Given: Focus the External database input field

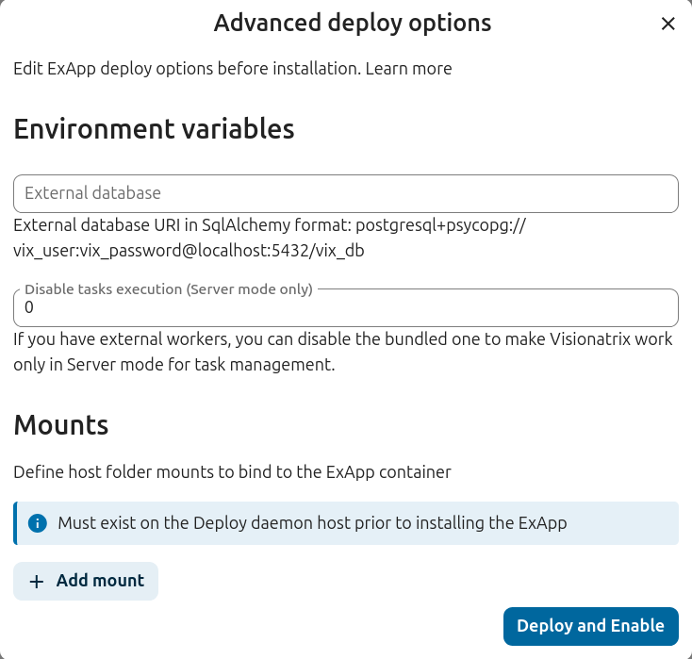Looking at the screenshot, I should 345,193.
